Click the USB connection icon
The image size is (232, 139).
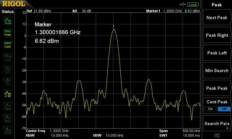[x=182, y=5]
